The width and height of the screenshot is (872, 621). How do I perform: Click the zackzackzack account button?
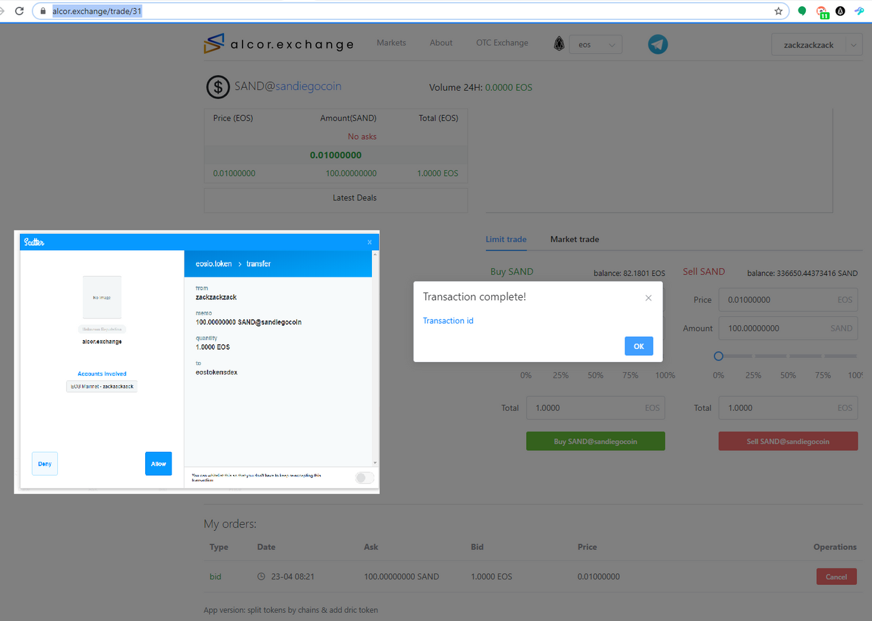point(809,45)
